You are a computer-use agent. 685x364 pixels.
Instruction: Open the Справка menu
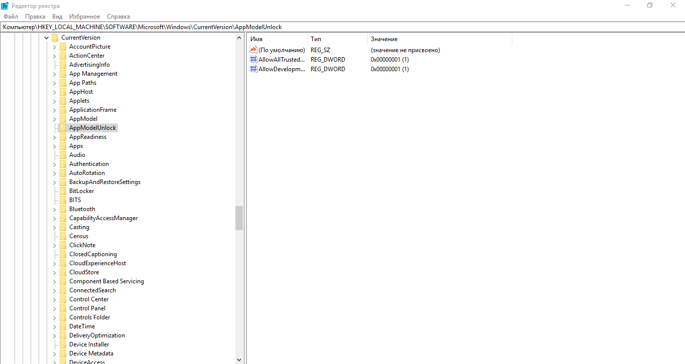[x=118, y=17]
